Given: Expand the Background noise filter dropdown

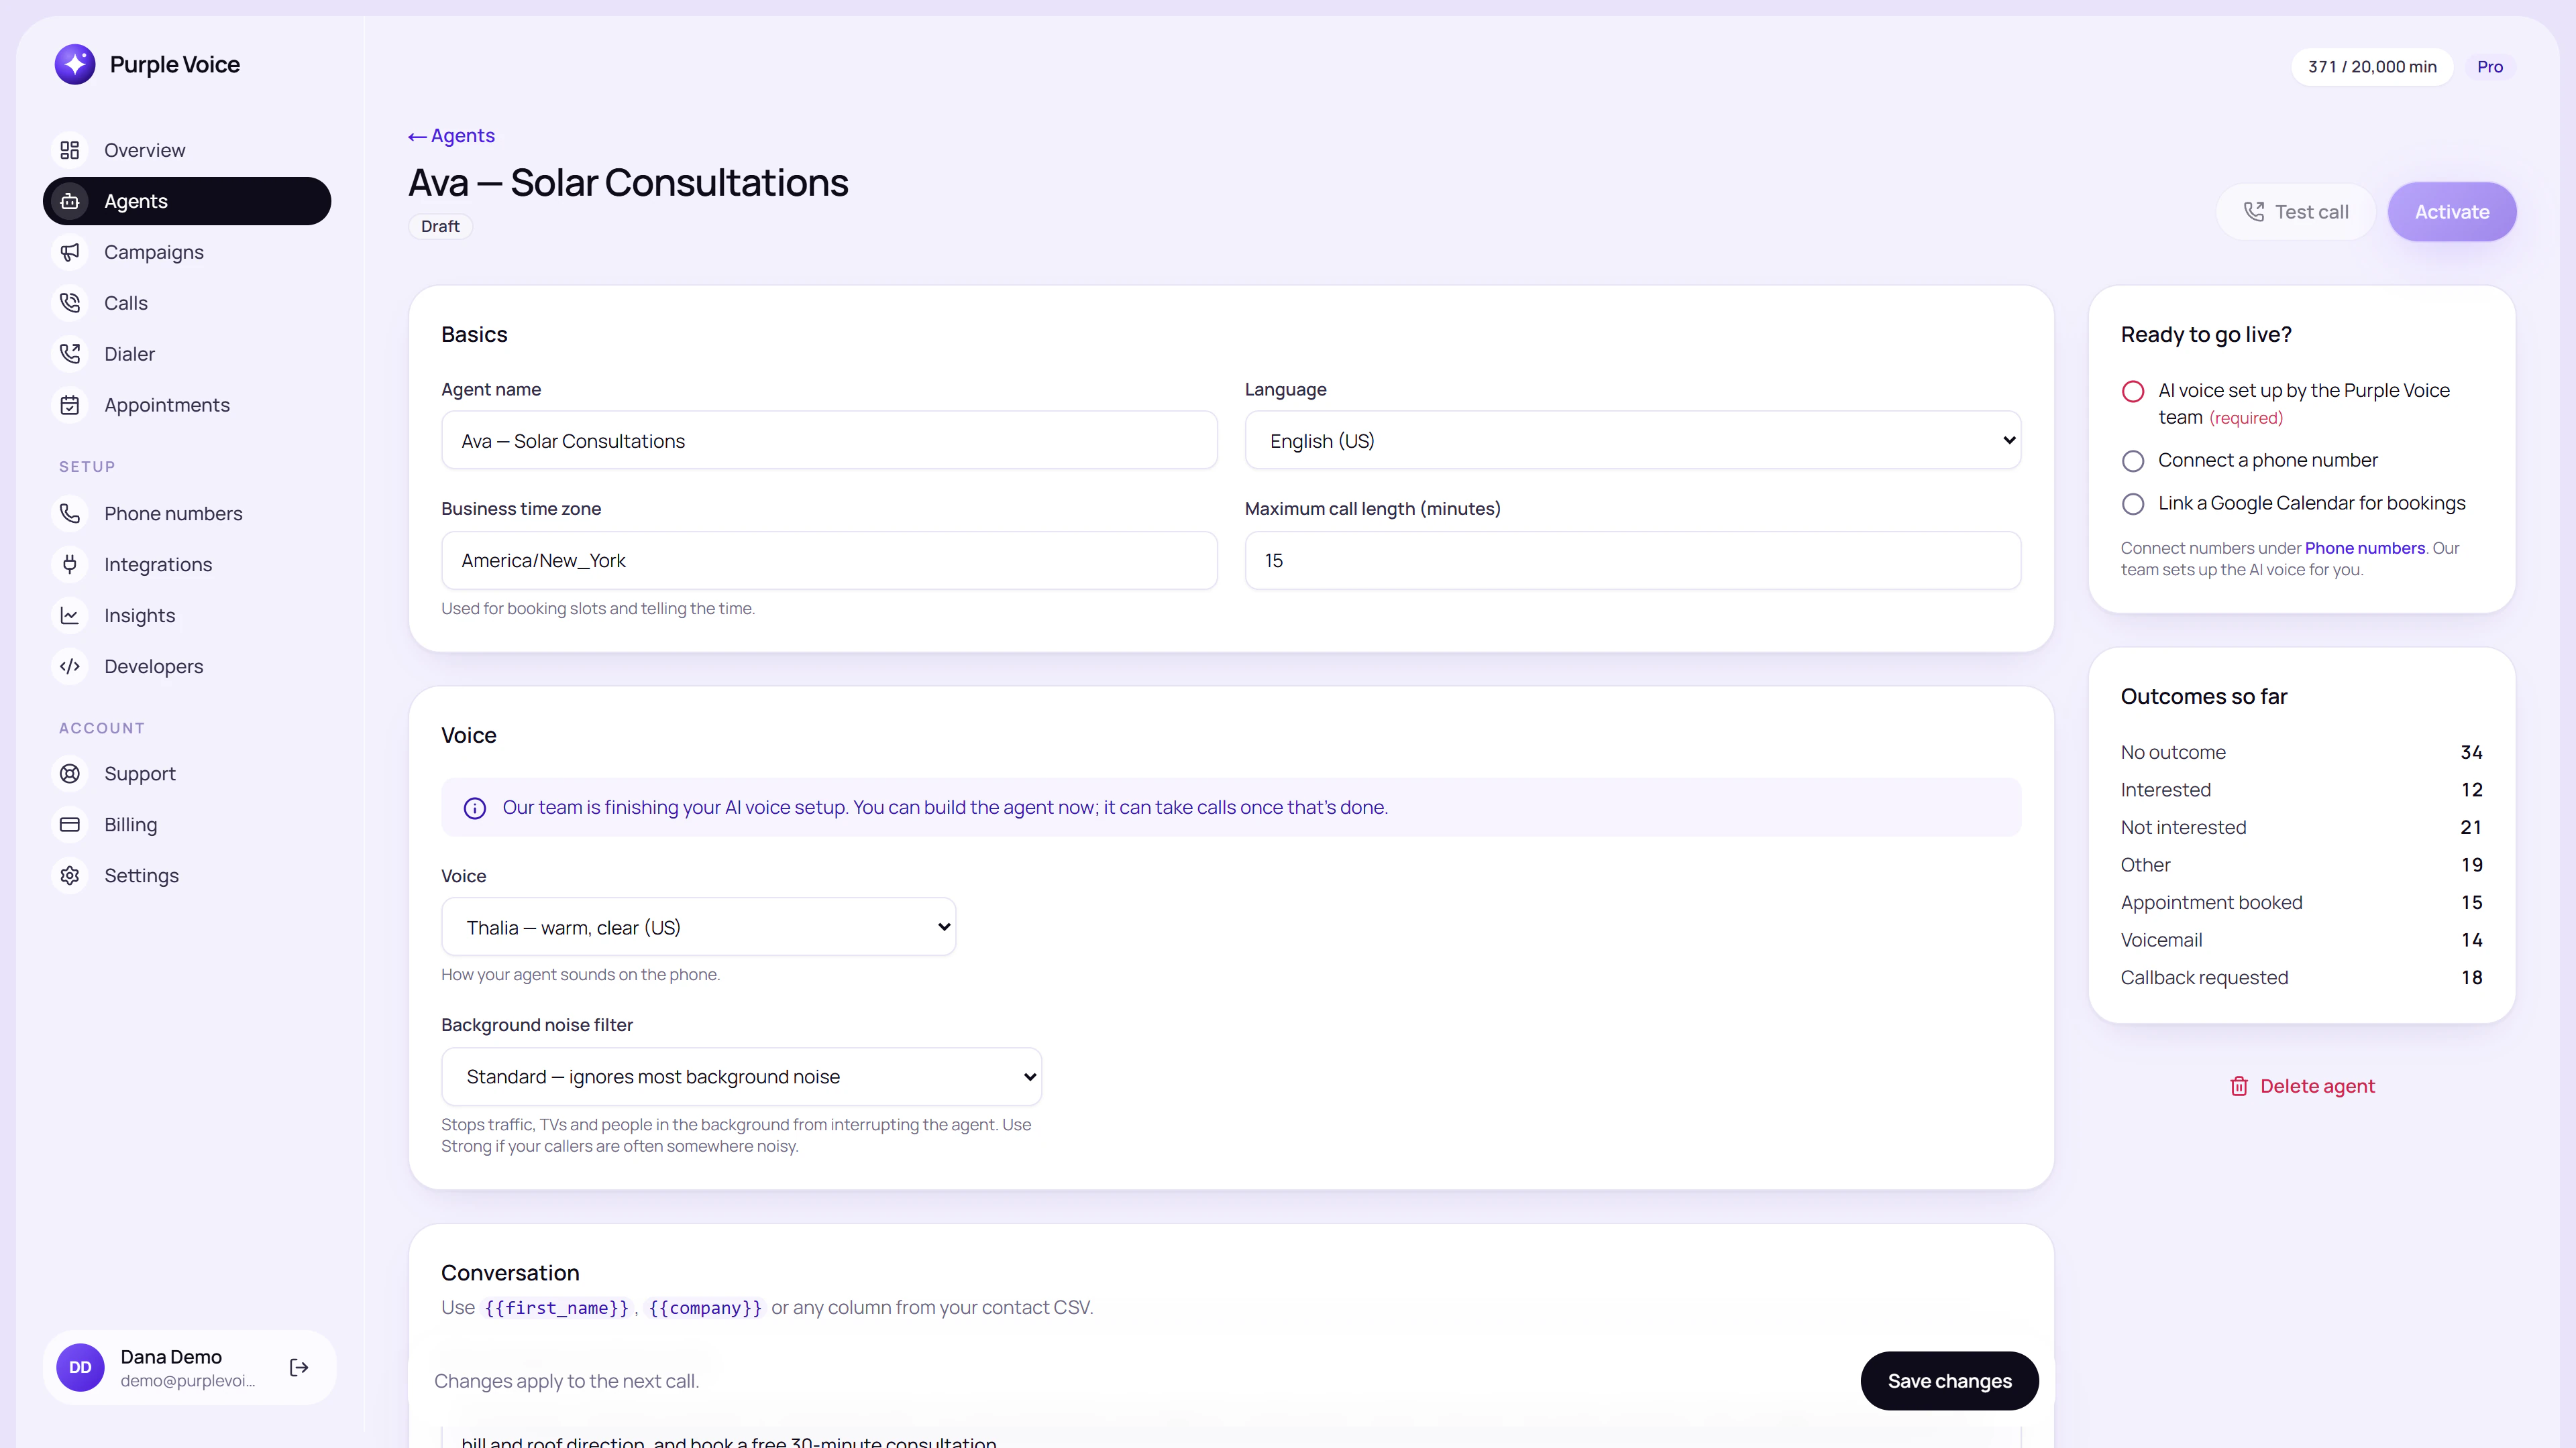Looking at the screenshot, I should (x=741, y=1077).
